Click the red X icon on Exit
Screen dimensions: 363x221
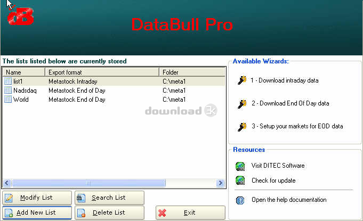point(162,212)
